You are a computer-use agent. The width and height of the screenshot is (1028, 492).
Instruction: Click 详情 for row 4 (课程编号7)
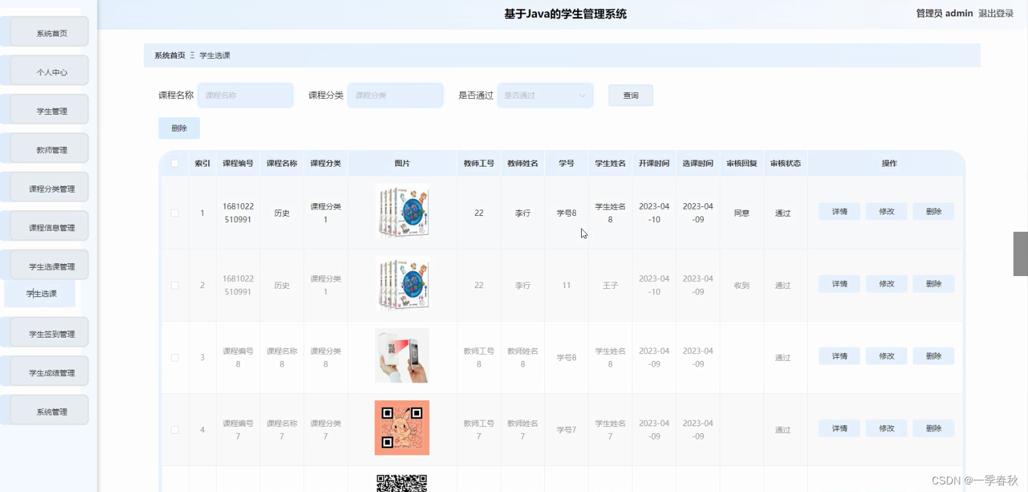pyautogui.click(x=839, y=428)
